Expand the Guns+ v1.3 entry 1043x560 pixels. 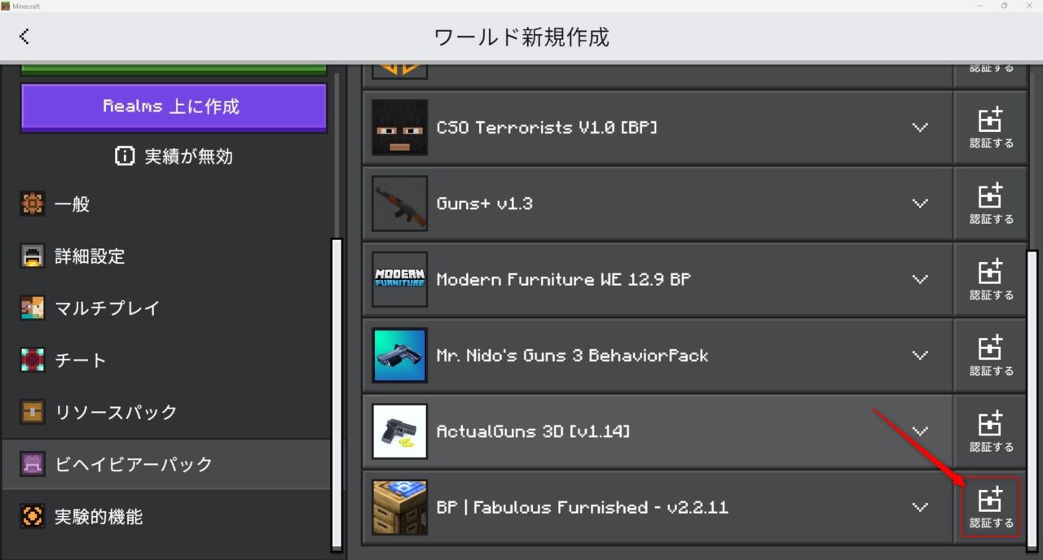pos(920,203)
